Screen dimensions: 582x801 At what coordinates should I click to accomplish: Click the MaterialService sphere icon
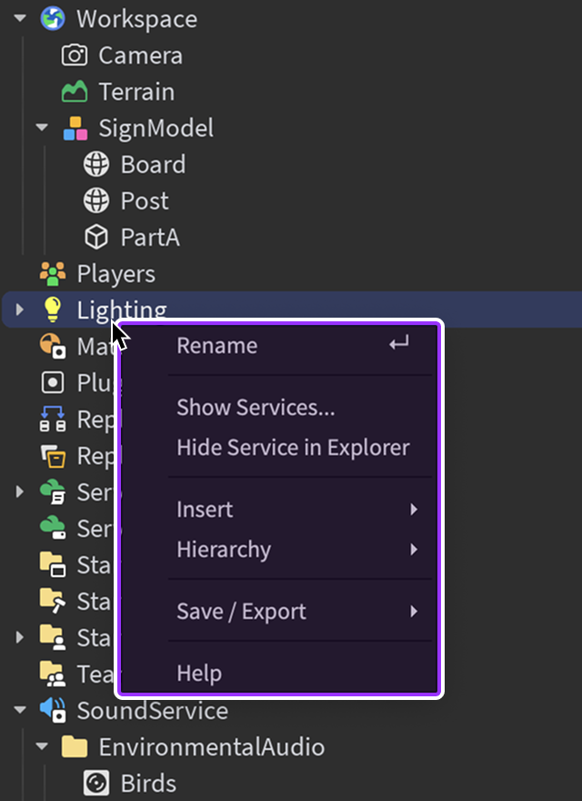tap(53, 347)
